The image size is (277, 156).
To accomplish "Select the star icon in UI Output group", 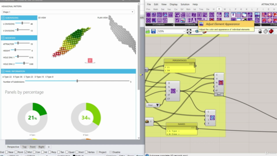I will pyautogui.click(x=270, y=15).
